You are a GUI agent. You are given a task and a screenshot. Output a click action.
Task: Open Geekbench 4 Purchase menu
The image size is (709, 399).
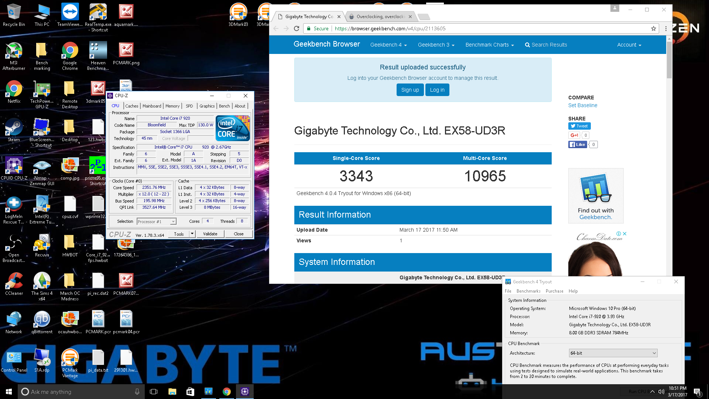[x=555, y=291]
